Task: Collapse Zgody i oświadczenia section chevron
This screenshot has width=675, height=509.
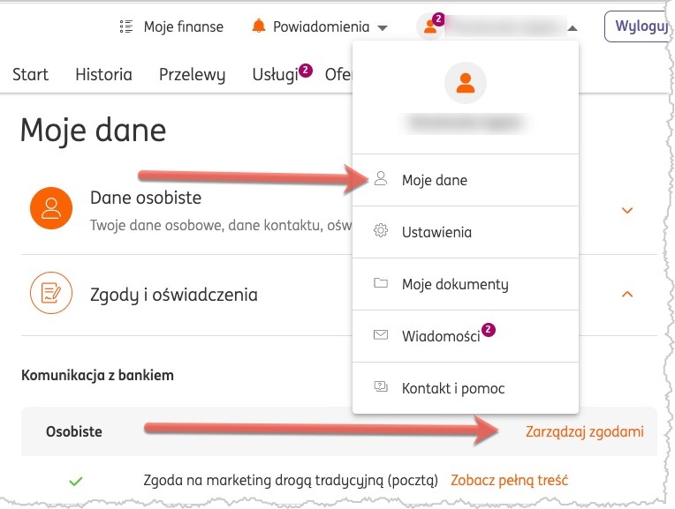Action: coord(627,295)
